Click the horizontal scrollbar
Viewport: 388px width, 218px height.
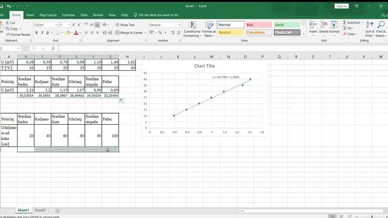(314, 211)
